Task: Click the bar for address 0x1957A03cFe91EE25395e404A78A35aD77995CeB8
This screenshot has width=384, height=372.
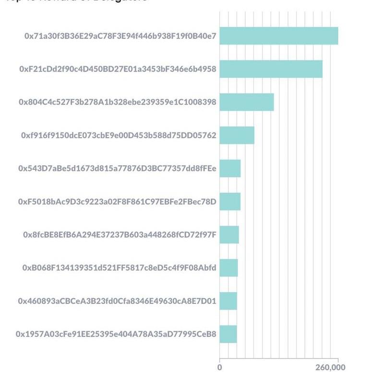Action: 228,334
